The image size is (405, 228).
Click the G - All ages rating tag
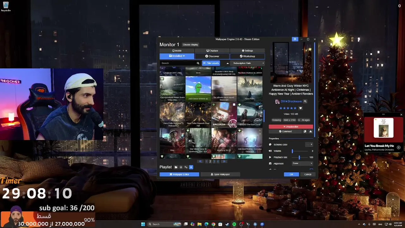click(304, 120)
